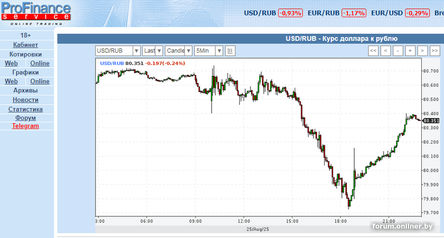444x238 pixels.
Task: Jump to chart end with >> button
Action: point(435,51)
